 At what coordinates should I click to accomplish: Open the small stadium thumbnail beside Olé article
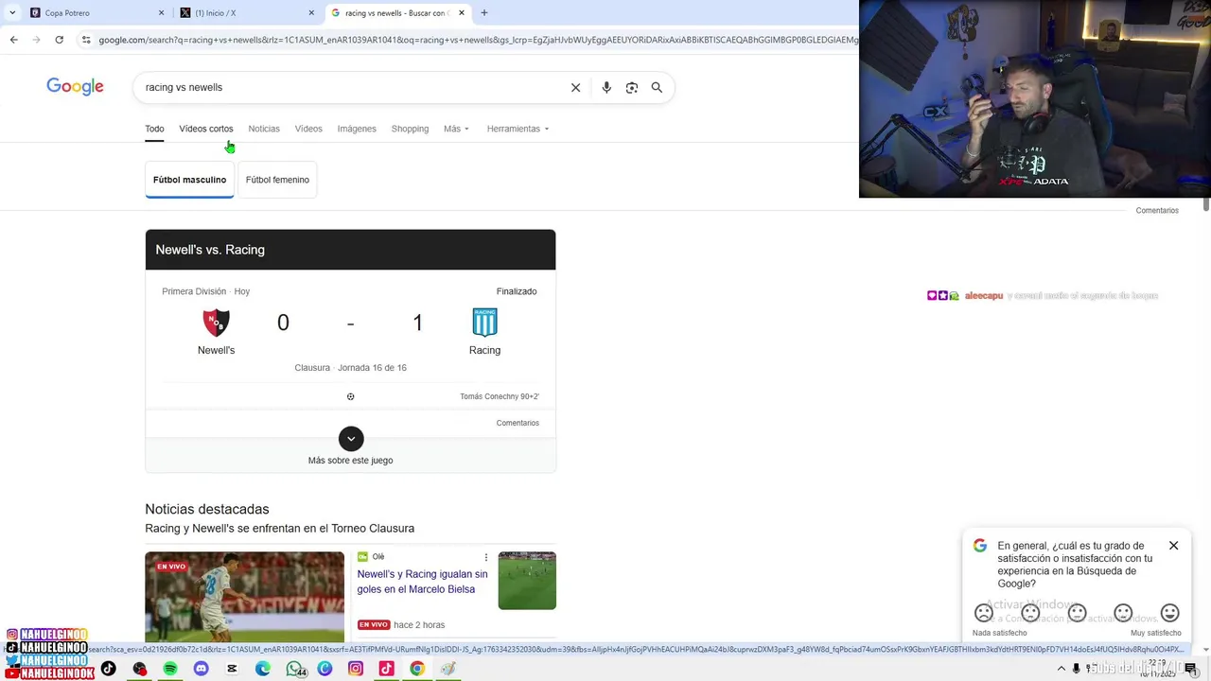coord(527,581)
